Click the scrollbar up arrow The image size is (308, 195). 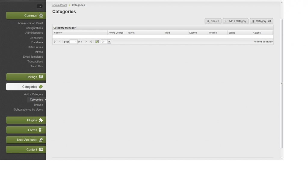point(282,2)
